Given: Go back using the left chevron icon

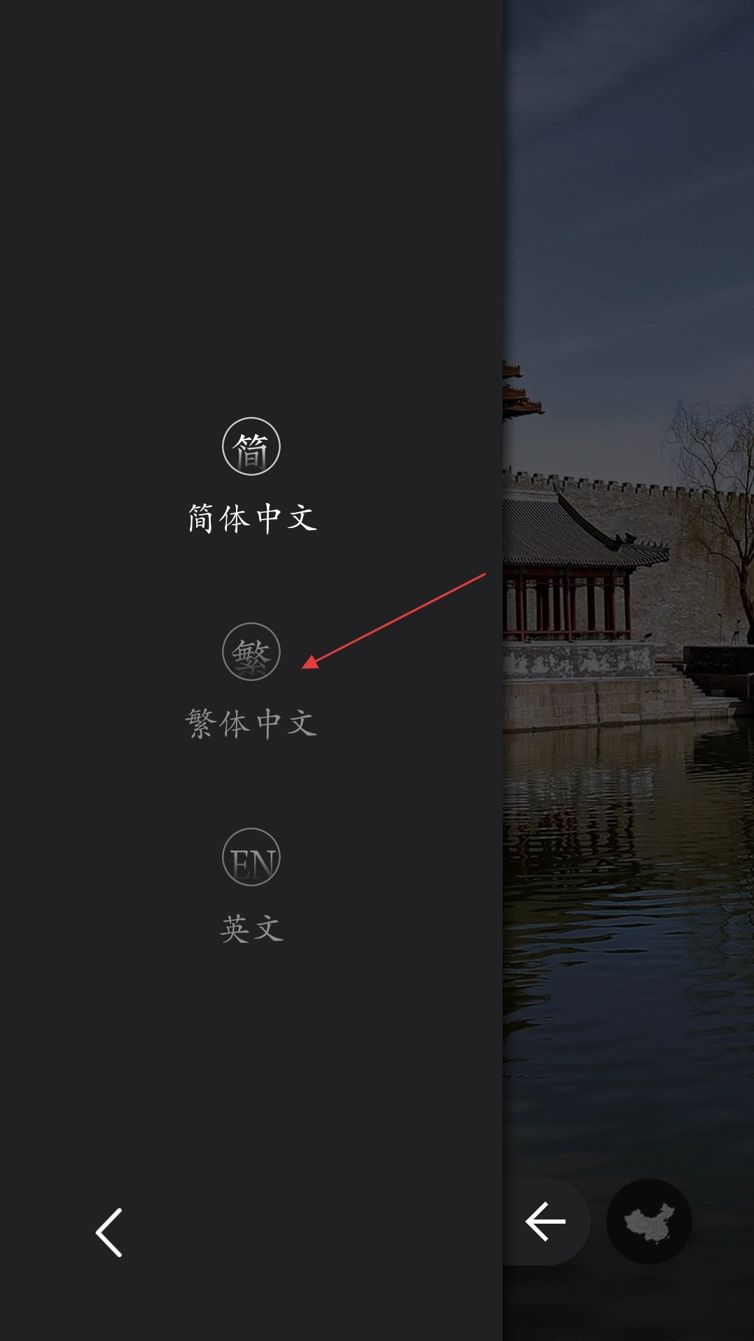Looking at the screenshot, I should 109,1233.
